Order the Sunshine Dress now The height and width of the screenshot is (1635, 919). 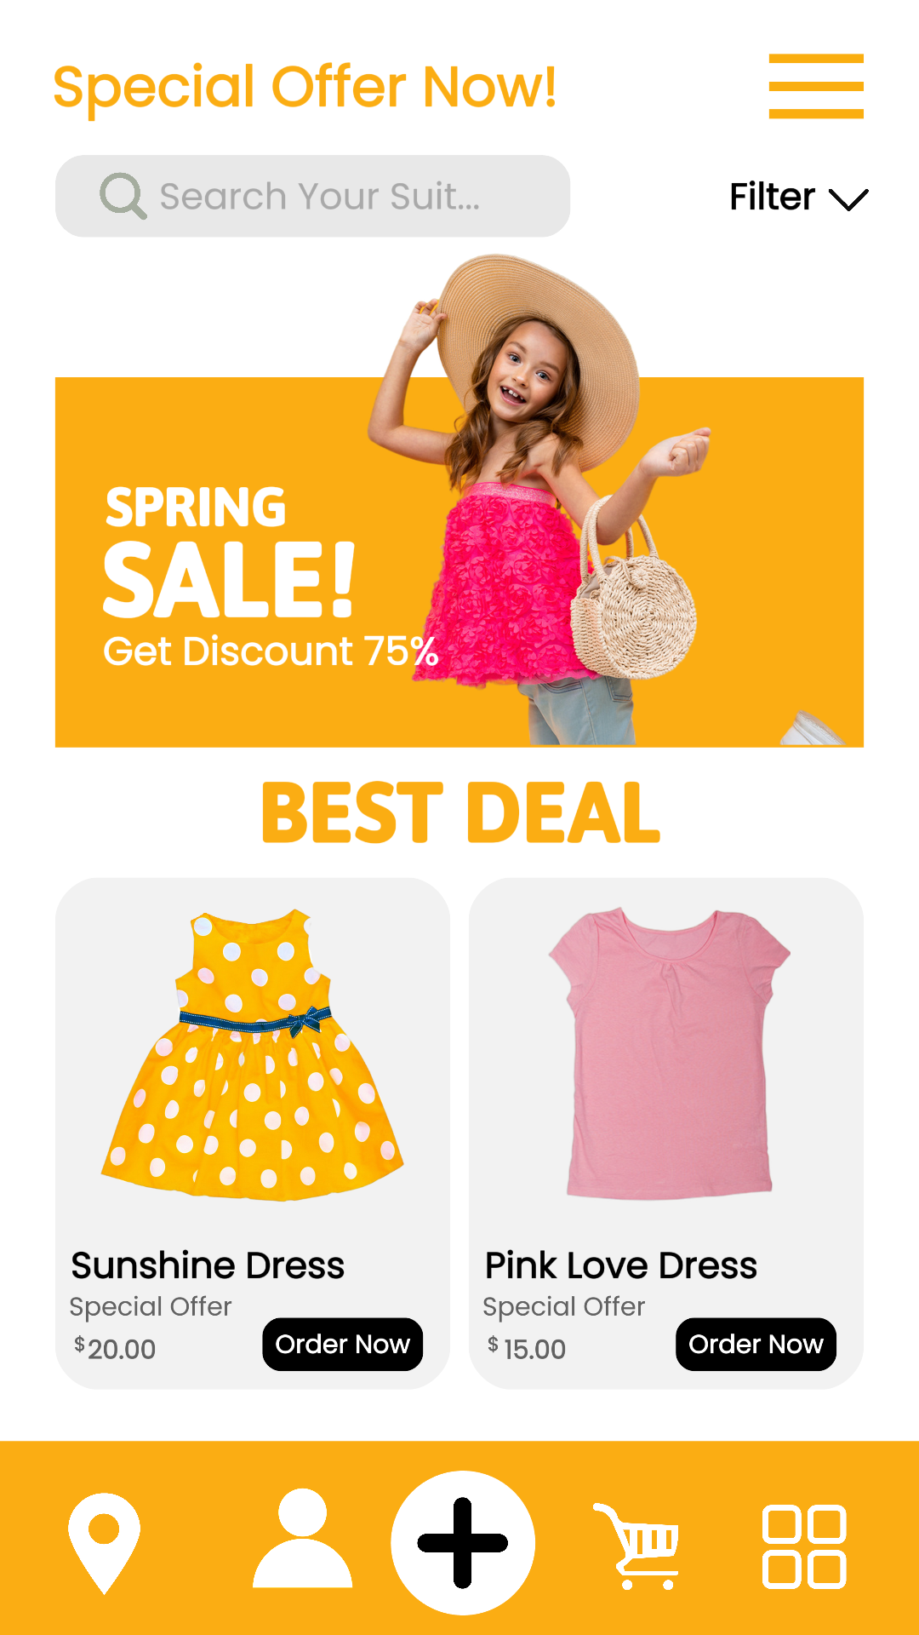coord(342,1344)
